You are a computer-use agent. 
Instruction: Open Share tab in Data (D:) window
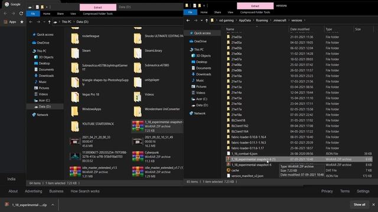pyautogui.click(x=60, y=14)
